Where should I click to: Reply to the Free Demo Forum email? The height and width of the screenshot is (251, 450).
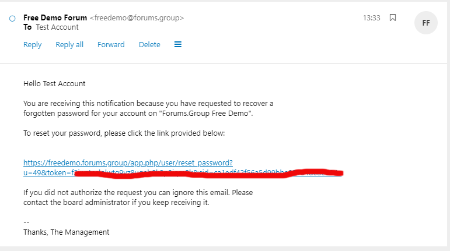pyautogui.click(x=32, y=45)
